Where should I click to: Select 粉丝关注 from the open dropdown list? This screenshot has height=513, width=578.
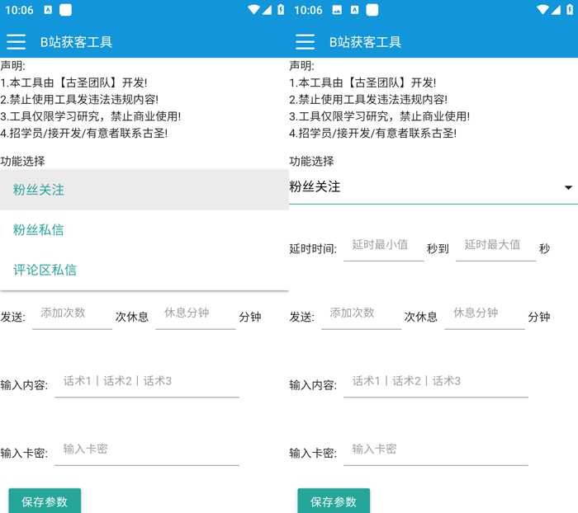39,190
